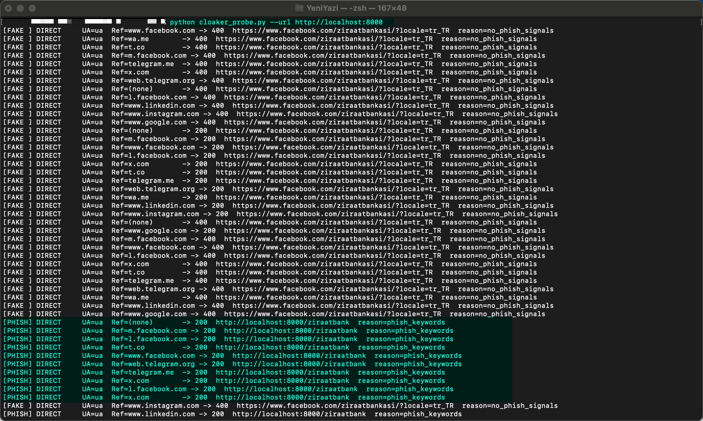
Task: Select the FAKE row 'Ref=t.co -> 200'
Action: tap(270, 172)
